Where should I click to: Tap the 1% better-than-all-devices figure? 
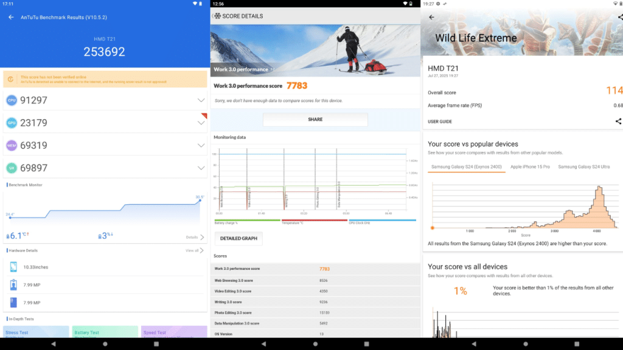click(460, 291)
